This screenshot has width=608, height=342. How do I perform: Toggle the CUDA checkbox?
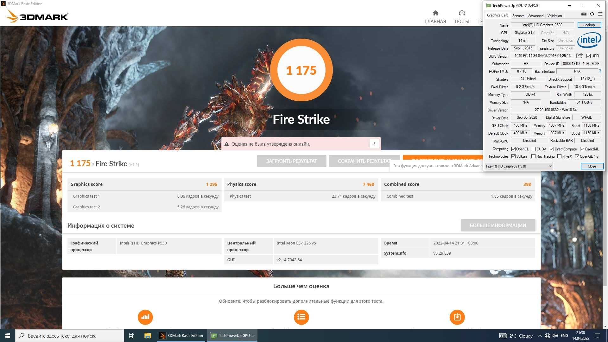(534, 149)
